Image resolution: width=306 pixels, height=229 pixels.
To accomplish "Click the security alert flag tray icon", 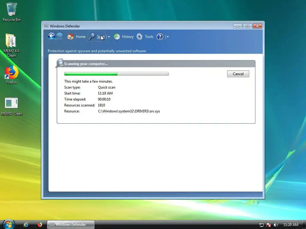I will coord(269,225).
